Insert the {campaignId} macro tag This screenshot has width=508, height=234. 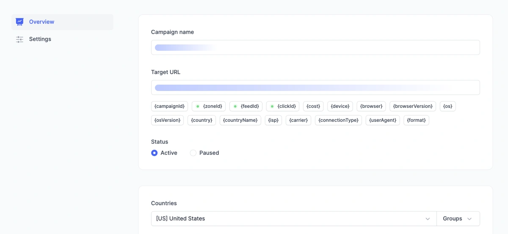click(169, 106)
